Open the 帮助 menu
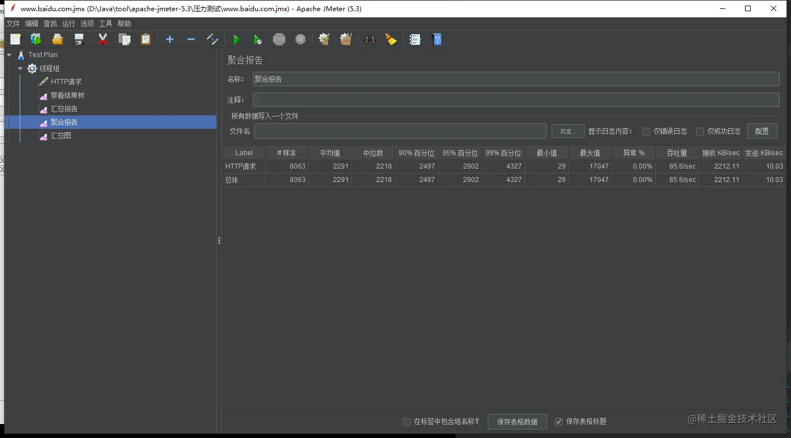This screenshot has width=791, height=438. pyautogui.click(x=124, y=24)
